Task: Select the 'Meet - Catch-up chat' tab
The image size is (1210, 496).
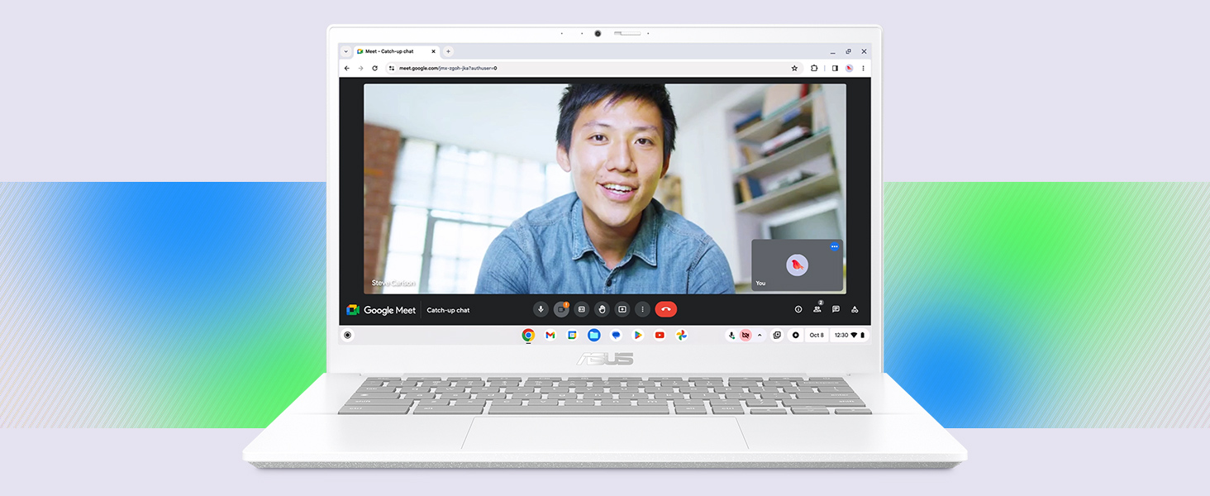Action: [x=398, y=51]
